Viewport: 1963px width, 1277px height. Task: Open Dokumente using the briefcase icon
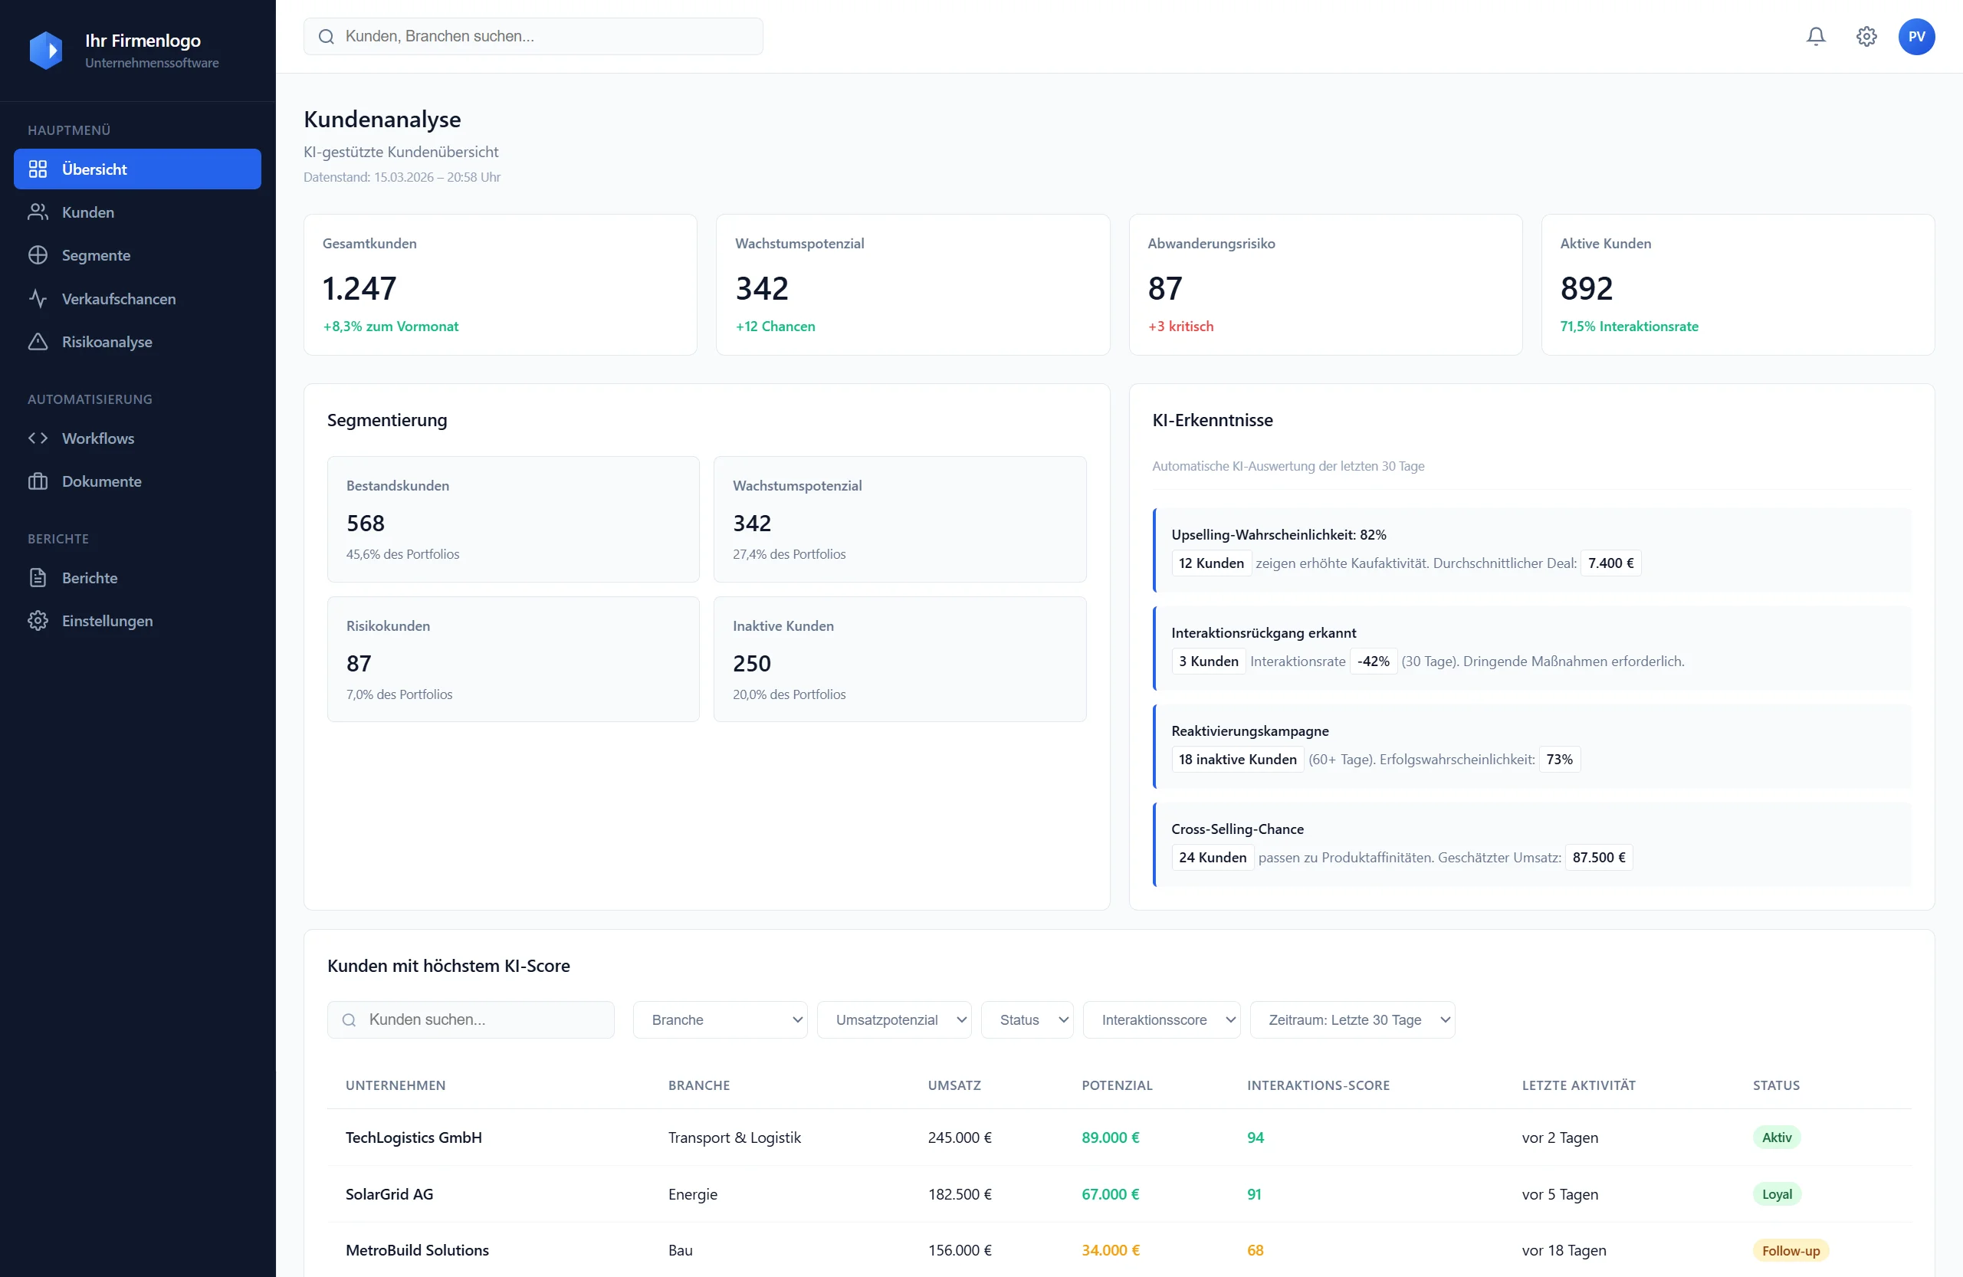tap(39, 481)
